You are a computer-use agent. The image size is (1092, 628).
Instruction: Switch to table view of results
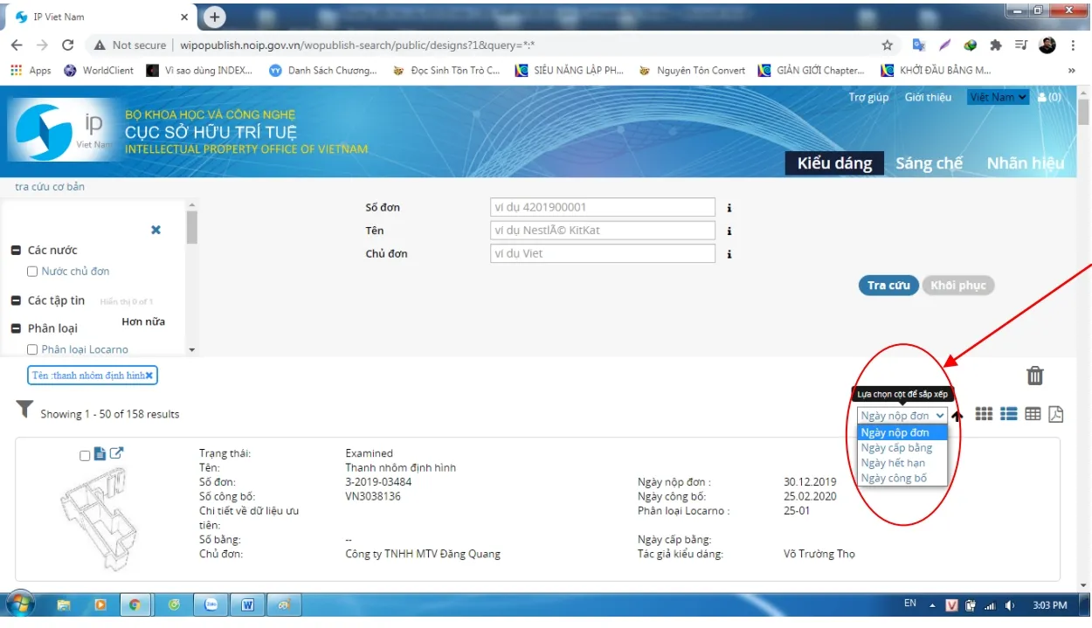(1033, 414)
